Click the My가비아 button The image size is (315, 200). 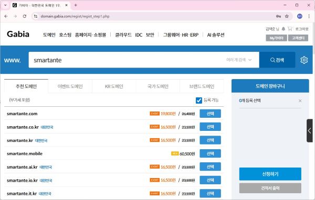pyautogui.click(x=277, y=38)
